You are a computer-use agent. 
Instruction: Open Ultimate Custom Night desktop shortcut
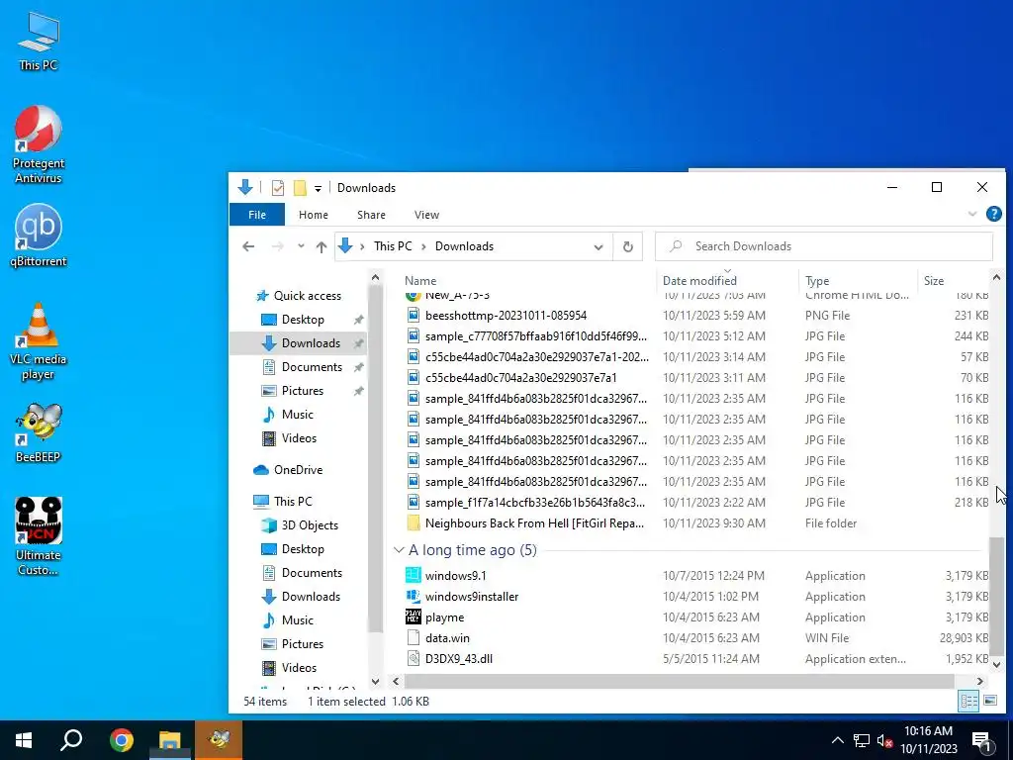(39, 535)
